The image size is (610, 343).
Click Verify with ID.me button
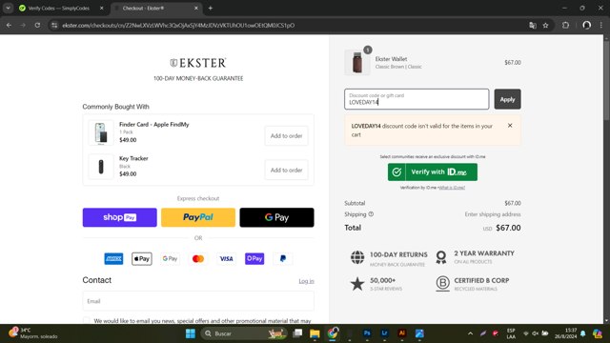432,171
